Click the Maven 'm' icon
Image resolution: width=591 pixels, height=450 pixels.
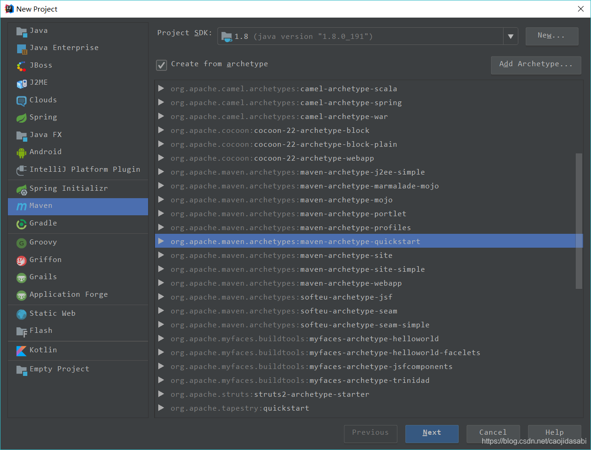[x=22, y=206]
